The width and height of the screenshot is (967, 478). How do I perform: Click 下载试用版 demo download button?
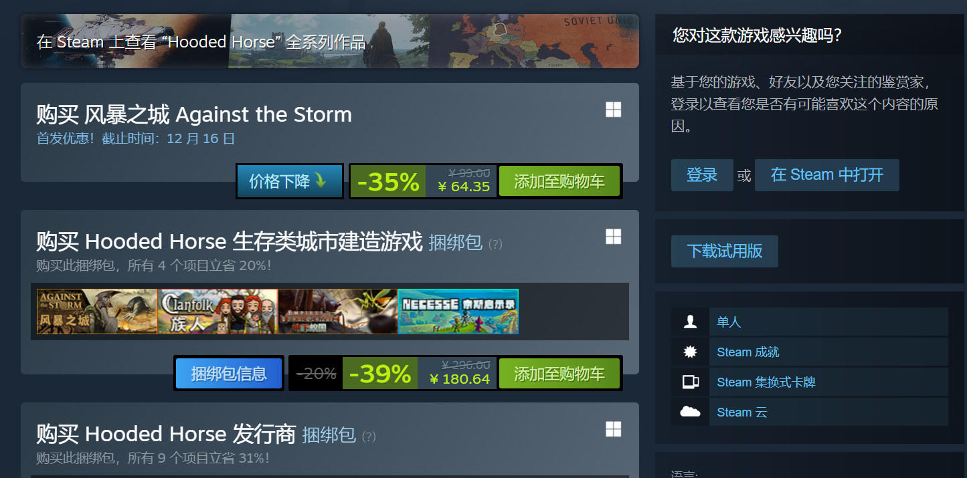(x=725, y=251)
